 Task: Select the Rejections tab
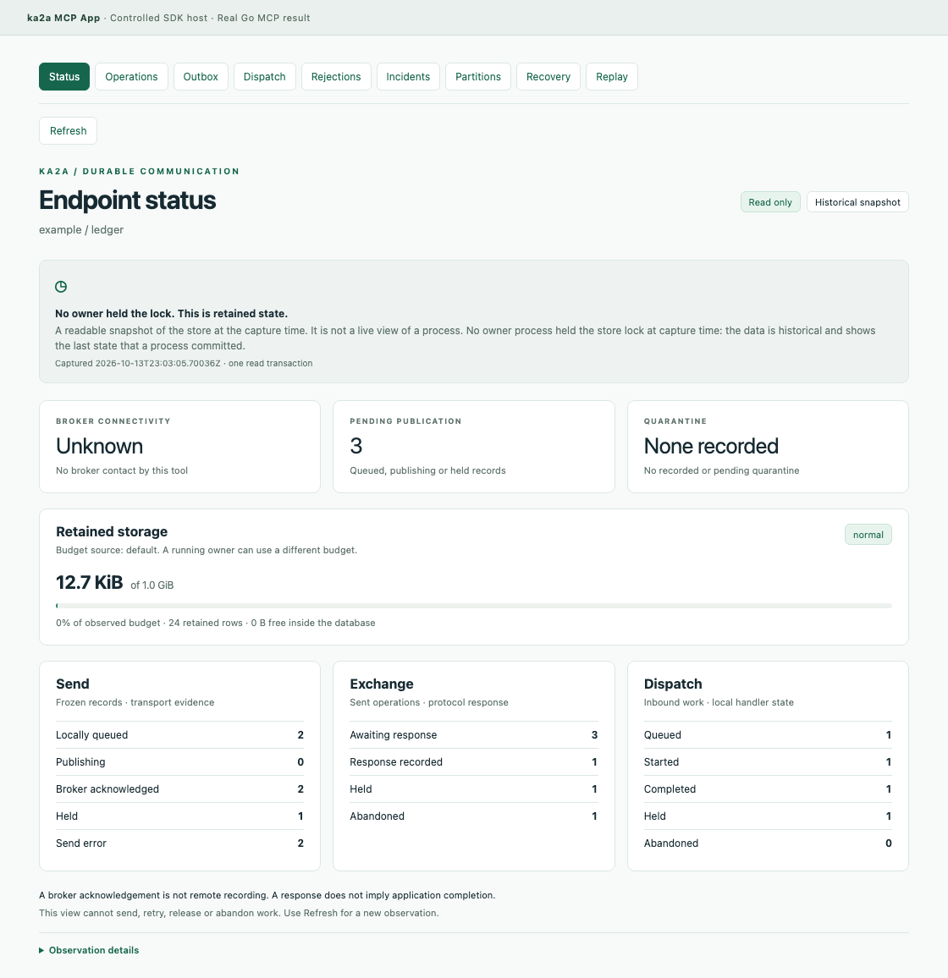336,77
